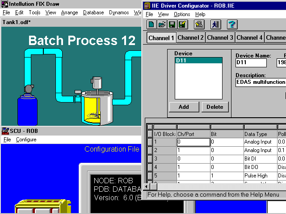Open Configure menu in SCU window

[26, 140]
